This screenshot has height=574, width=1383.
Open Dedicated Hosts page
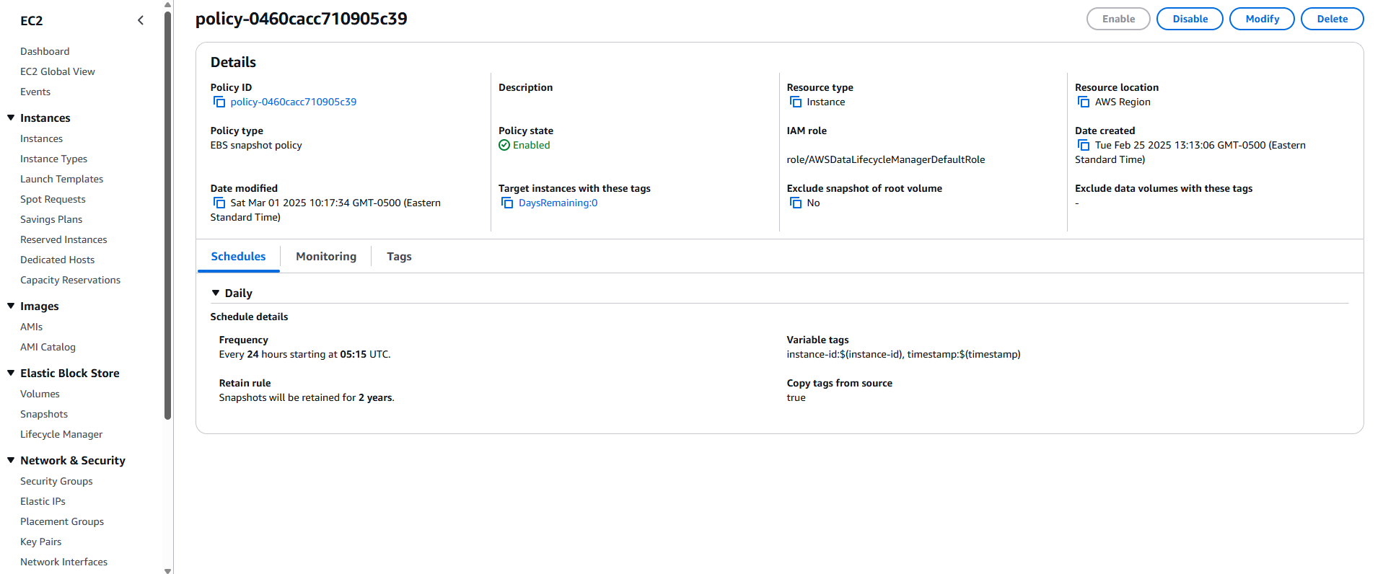click(57, 260)
